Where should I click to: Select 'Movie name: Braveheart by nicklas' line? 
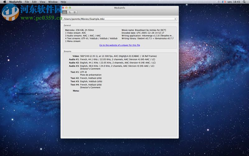[144, 30]
